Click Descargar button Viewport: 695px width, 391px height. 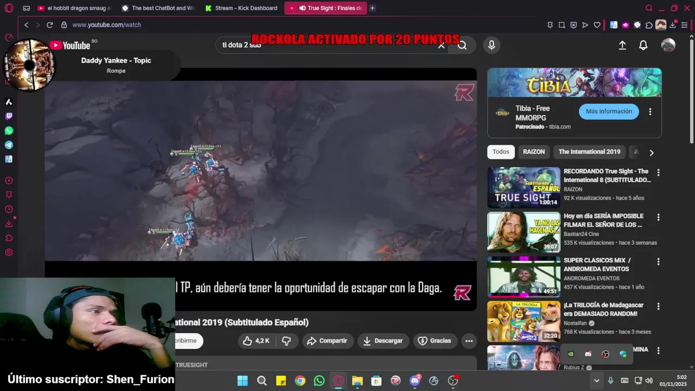point(383,341)
